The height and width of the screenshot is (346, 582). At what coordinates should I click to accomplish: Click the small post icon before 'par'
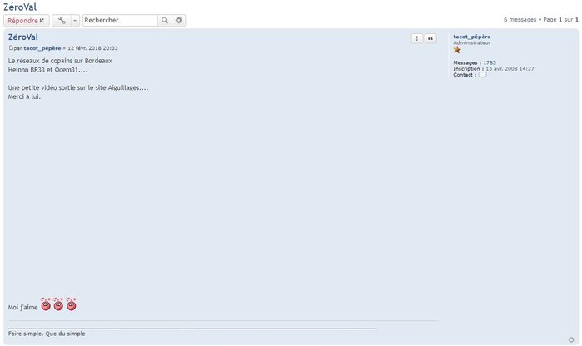pos(11,48)
